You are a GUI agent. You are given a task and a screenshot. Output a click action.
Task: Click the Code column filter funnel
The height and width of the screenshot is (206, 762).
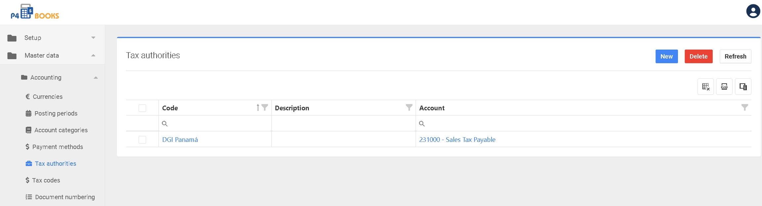(265, 107)
